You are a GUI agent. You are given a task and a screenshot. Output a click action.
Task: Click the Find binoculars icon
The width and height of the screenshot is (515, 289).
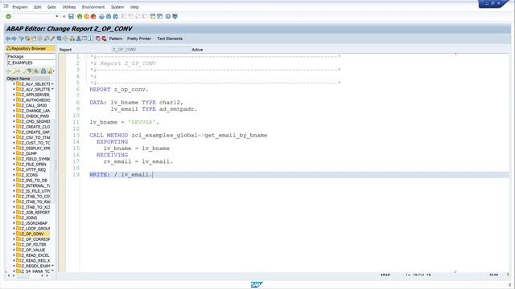pyautogui.click(x=109, y=16)
